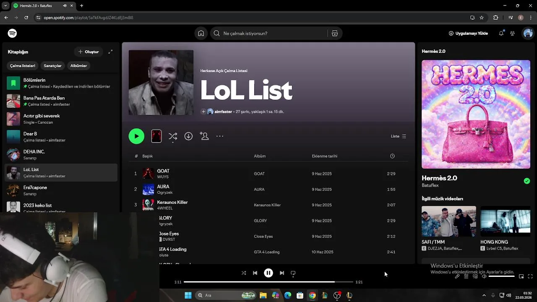Click the download playlist icon
Screen dimensions: 537x302
tap(188, 136)
